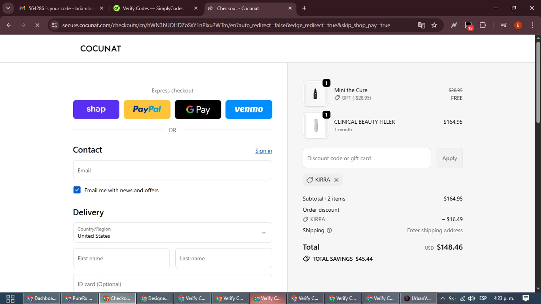Image resolution: width=541 pixels, height=304 pixels.
Task: Open the notification center icon
Action: coord(526,299)
